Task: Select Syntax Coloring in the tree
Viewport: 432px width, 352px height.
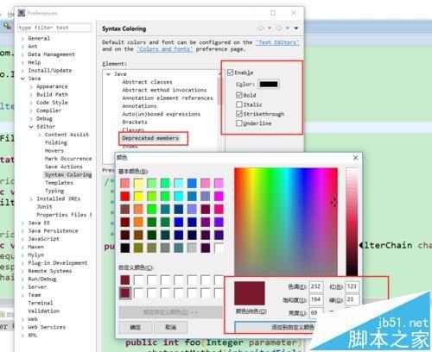Action: pos(68,174)
